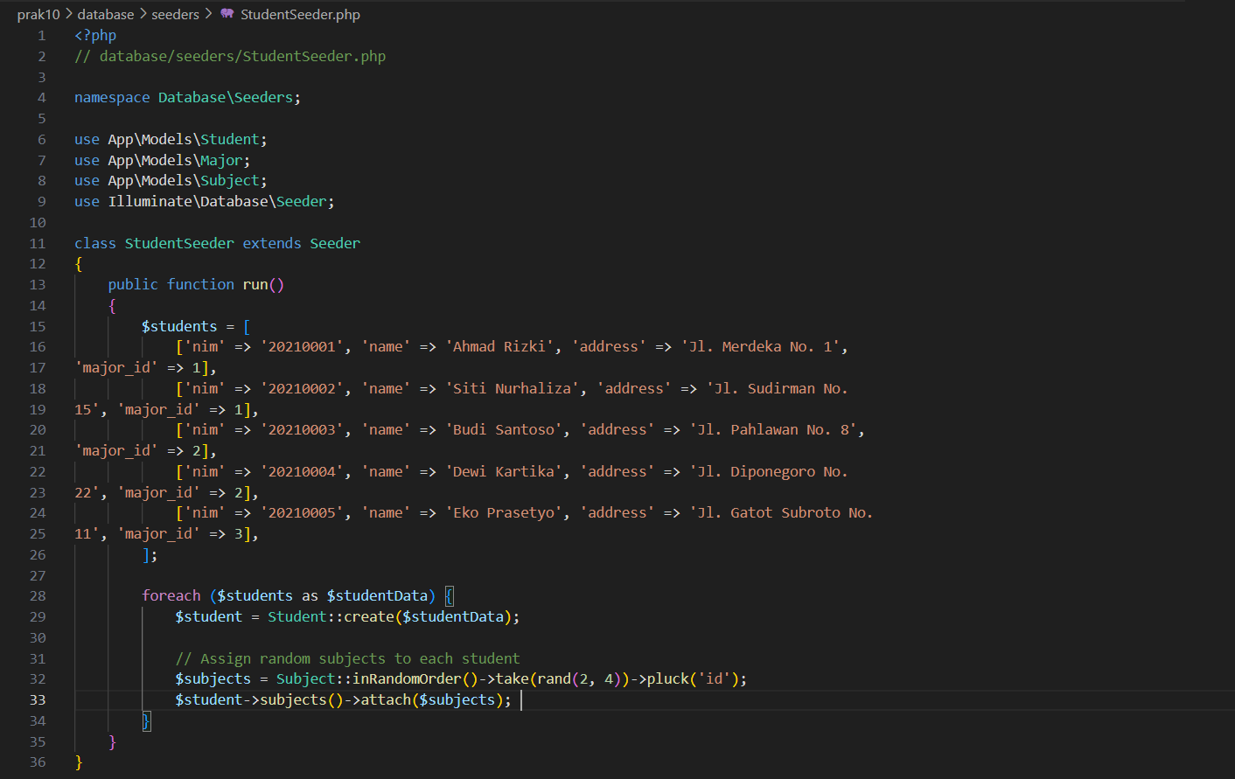This screenshot has width=1235, height=779.
Task: Open the prak10 breadcrumb folder
Action: point(38,14)
